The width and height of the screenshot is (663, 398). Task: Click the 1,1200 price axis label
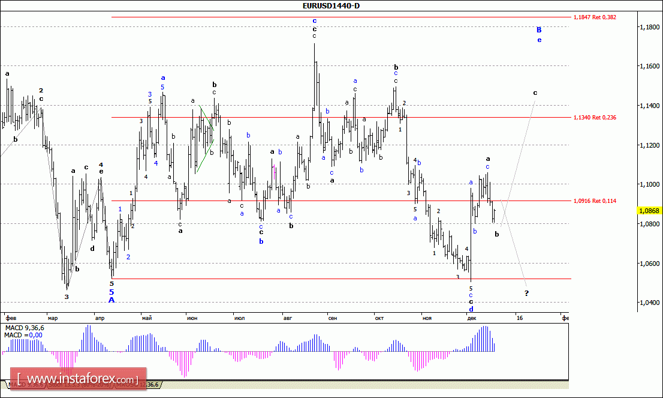click(x=649, y=145)
